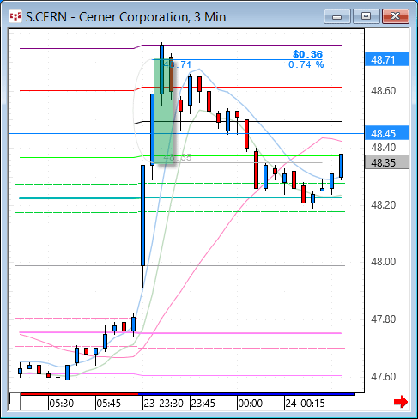This screenshot has height=419, width=418.
Task: Click the 24-00:15 time axis label
Action: click(305, 404)
